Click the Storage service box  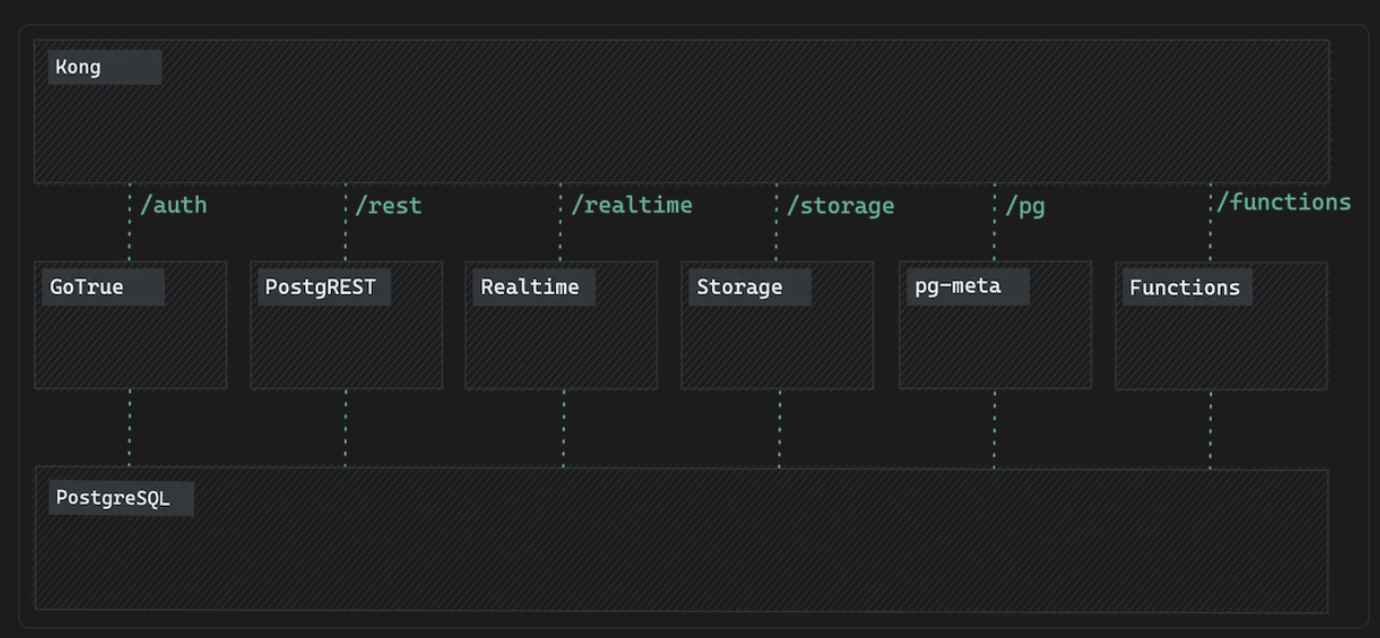click(x=776, y=325)
